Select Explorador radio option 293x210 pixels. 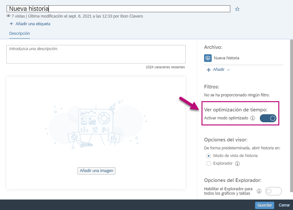209,163
